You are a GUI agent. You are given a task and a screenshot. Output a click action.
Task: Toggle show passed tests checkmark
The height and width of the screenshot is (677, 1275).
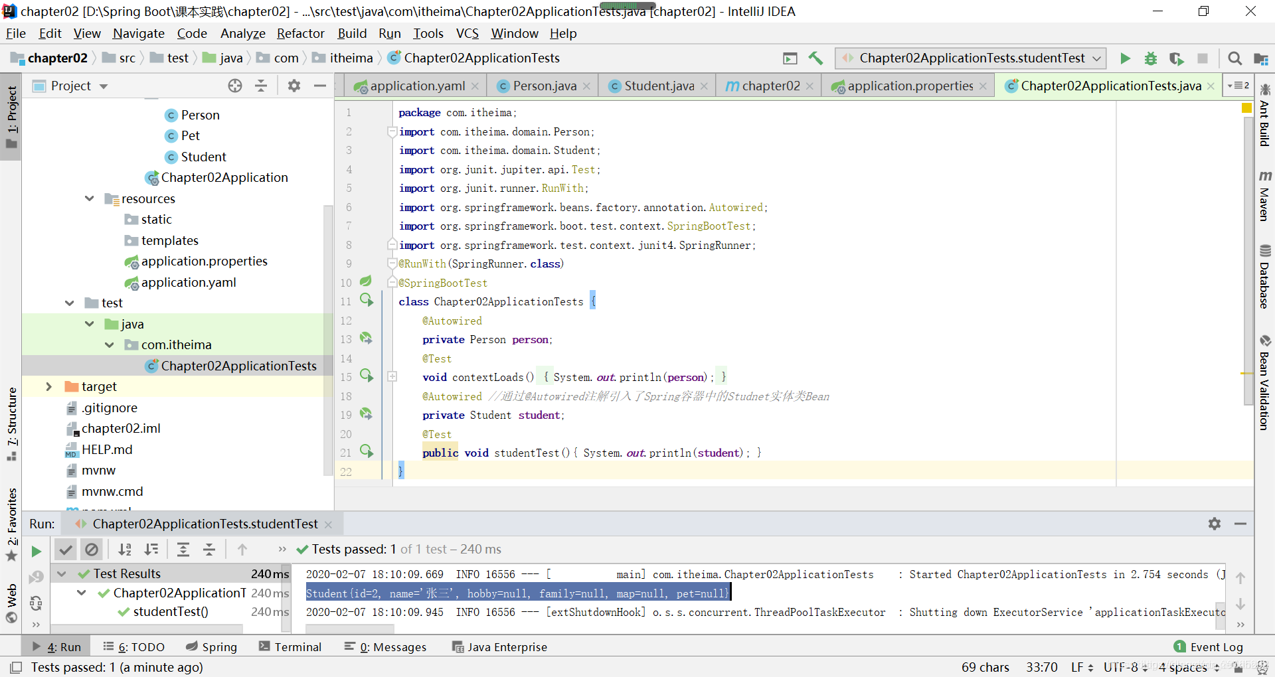coord(65,550)
